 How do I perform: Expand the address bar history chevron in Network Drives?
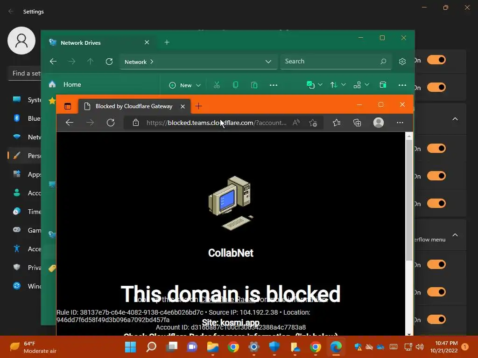tap(268, 62)
